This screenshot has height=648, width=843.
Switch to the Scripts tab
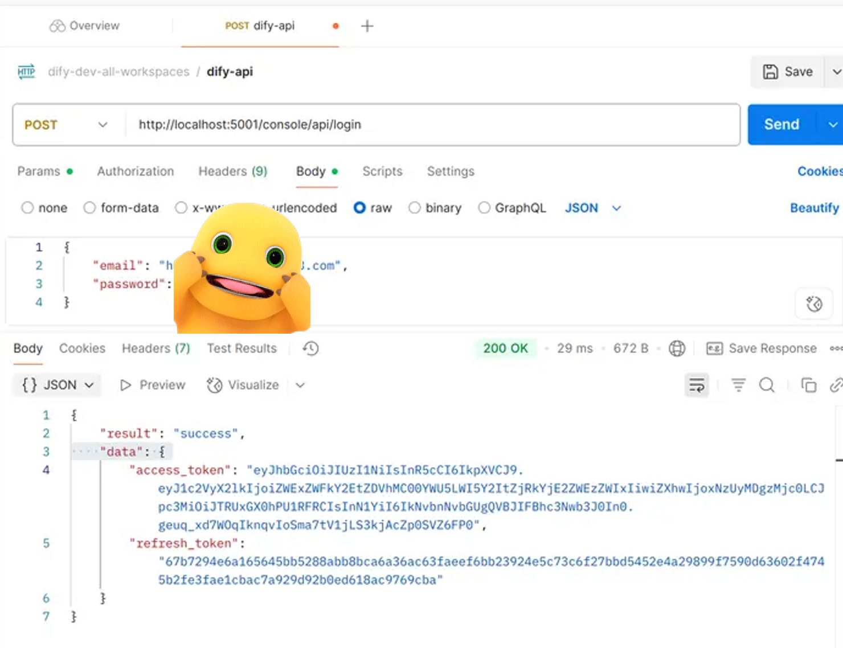click(x=383, y=171)
